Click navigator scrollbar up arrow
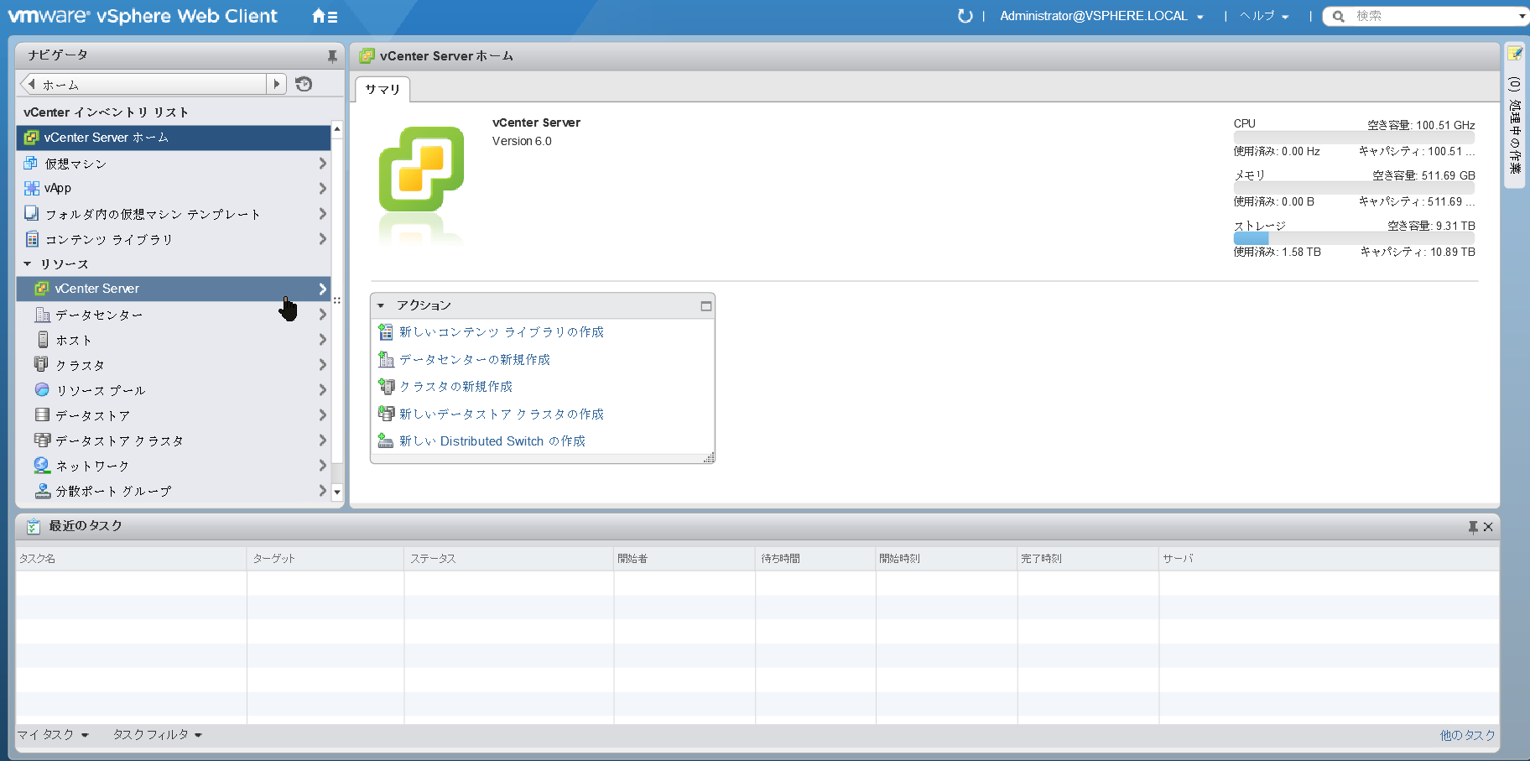The image size is (1530, 761). click(x=337, y=129)
